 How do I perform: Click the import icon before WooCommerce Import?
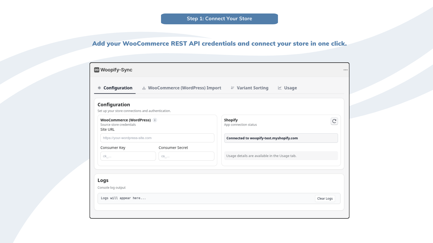coord(144,88)
